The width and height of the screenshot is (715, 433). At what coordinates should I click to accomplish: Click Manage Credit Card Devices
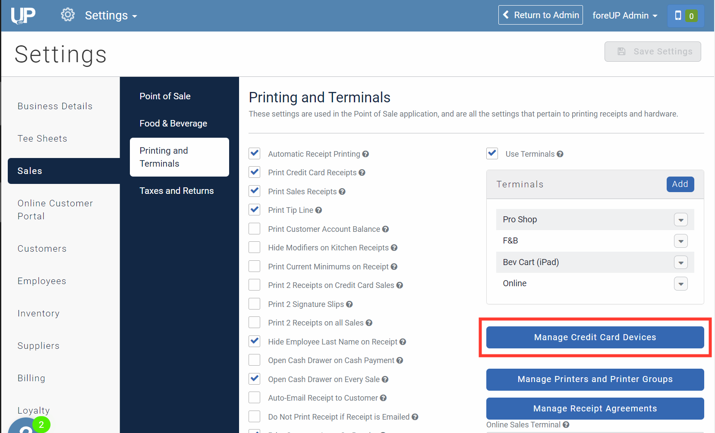595,337
